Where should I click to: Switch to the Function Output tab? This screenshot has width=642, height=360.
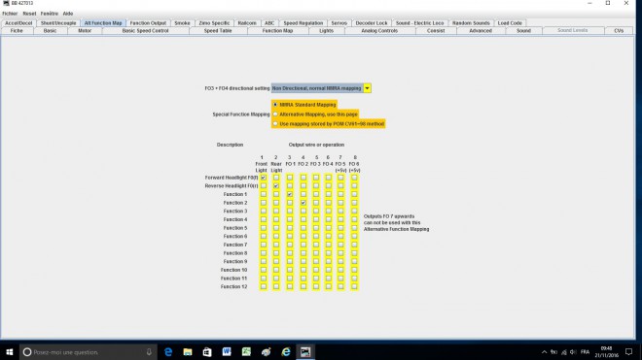tap(148, 23)
